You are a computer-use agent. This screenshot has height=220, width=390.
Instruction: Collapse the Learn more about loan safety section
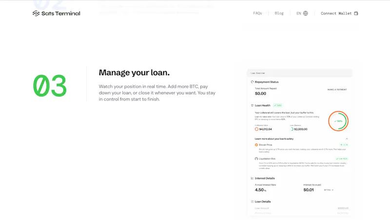click(347, 139)
